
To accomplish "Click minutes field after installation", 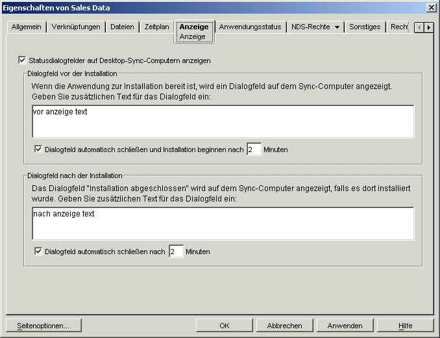I will [x=177, y=251].
